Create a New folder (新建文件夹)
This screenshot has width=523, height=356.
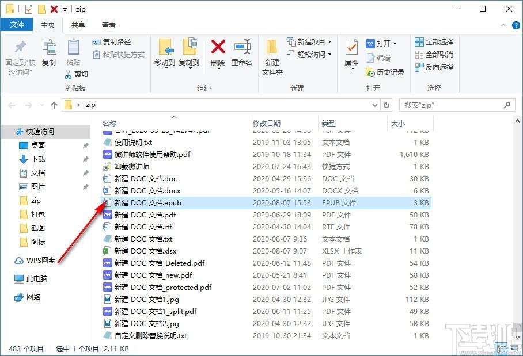tap(272, 58)
